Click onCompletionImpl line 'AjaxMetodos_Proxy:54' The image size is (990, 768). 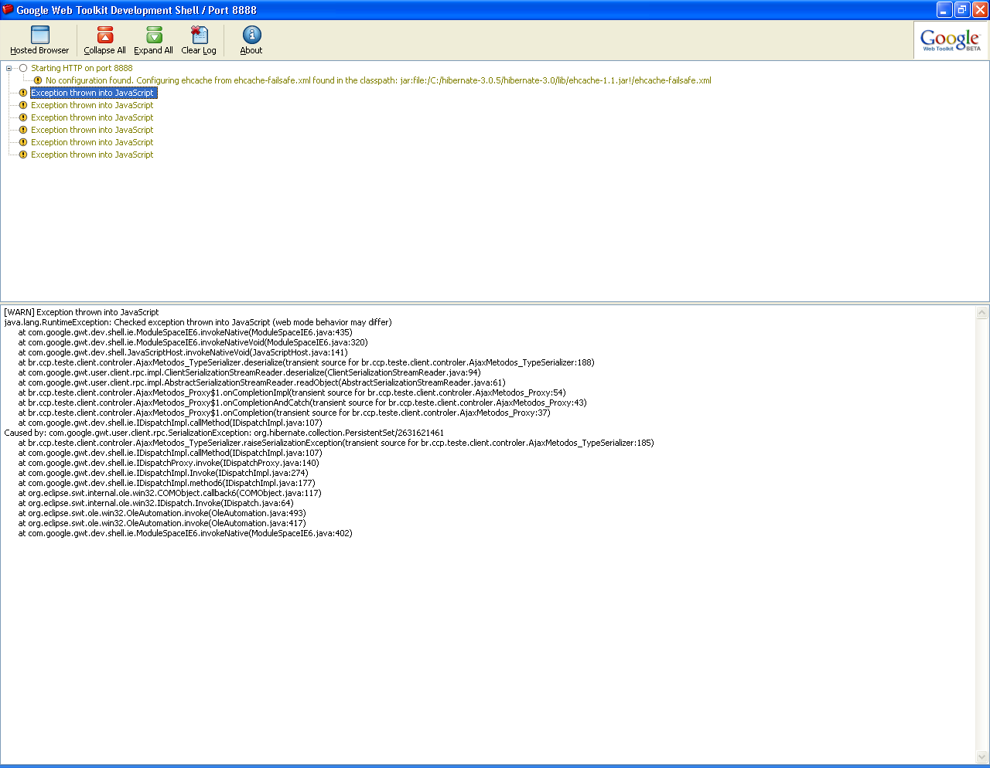coord(292,392)
